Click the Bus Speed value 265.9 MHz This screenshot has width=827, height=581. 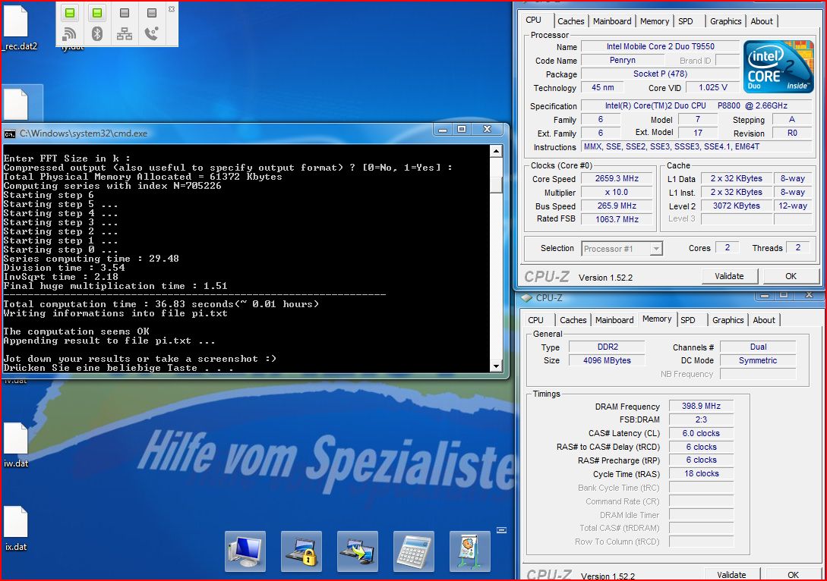tap(617, 206)
